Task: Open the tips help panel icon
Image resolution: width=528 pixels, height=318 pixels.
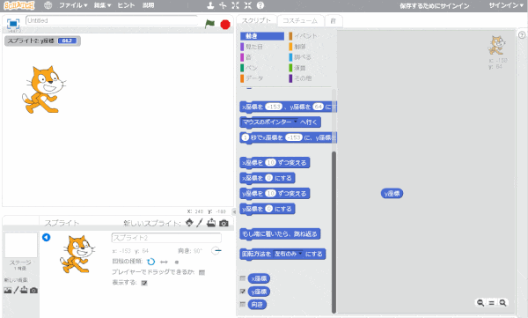Action: point(522,34)
